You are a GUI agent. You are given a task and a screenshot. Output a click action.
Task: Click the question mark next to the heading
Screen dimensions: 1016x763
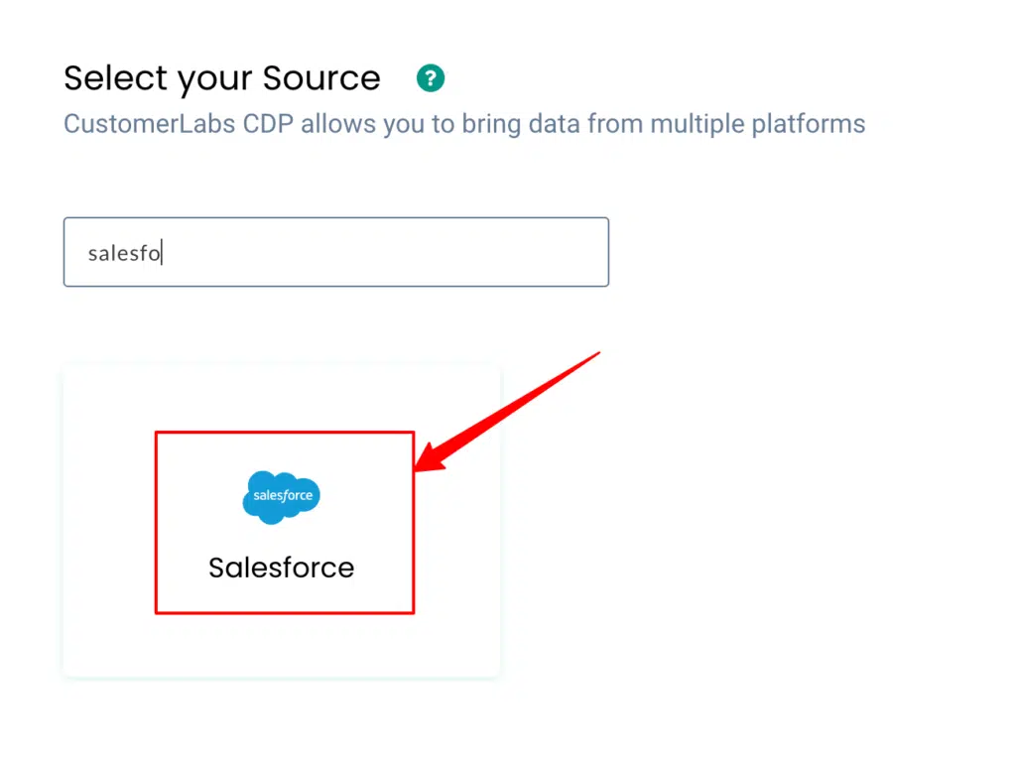430,77
